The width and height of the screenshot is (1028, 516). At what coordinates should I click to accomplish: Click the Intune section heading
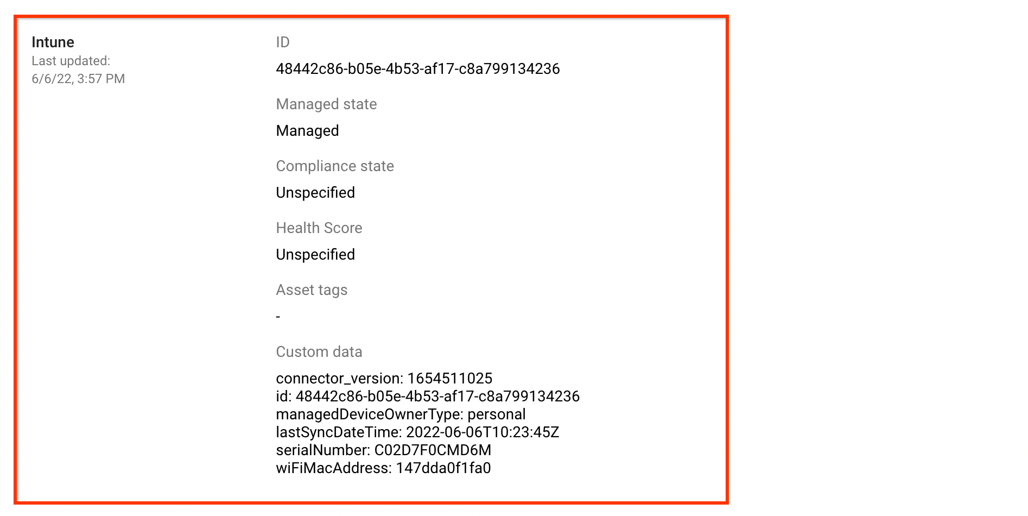point(53,42)
